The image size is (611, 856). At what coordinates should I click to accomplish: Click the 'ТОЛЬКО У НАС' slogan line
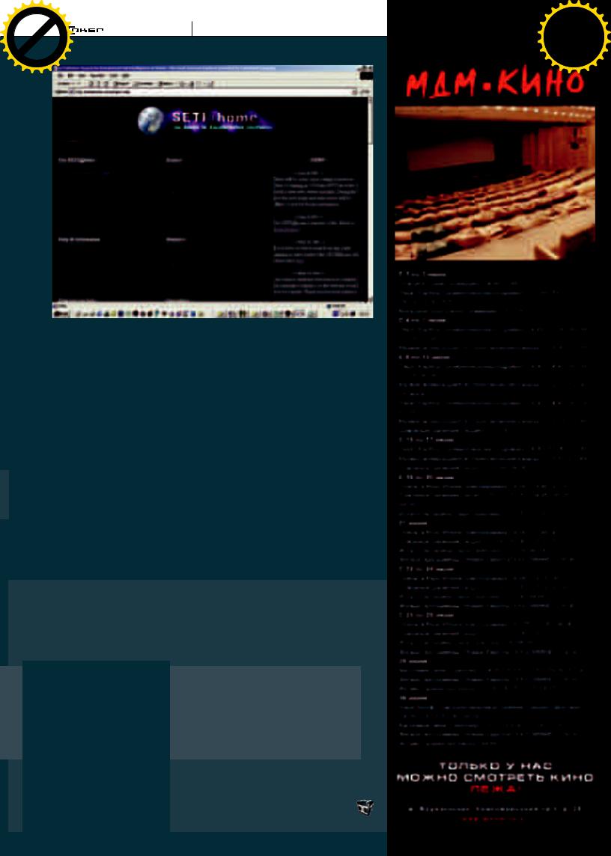click(495, 766)
